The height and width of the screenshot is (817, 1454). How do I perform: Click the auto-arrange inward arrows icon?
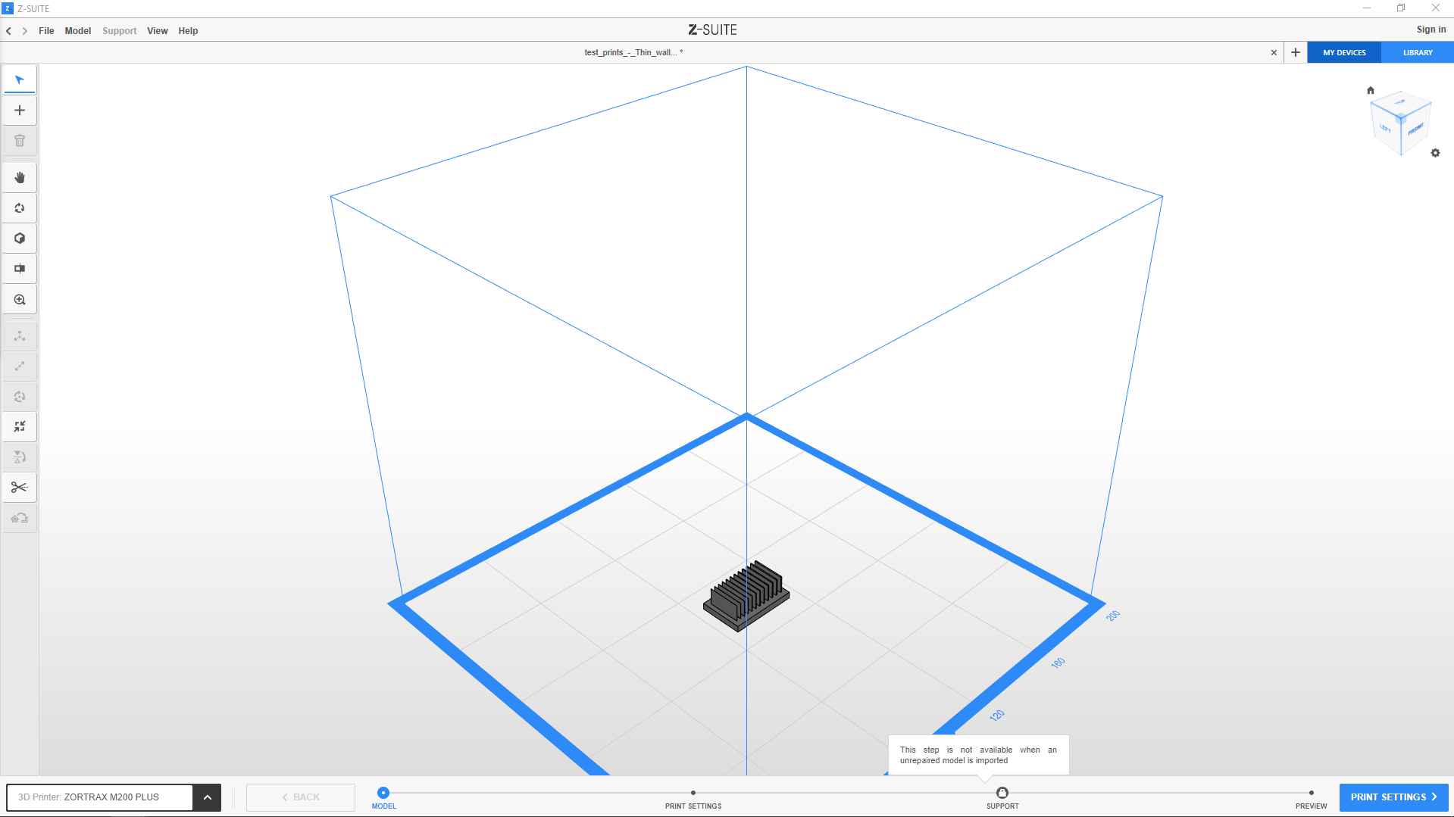20,427
